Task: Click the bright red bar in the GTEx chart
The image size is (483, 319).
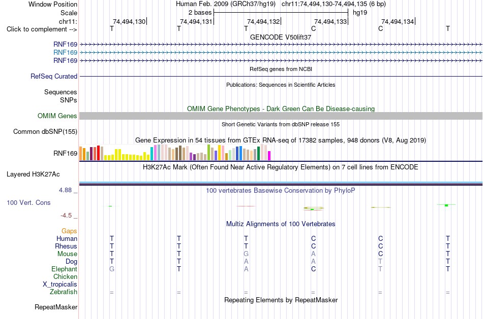Action: 98,153
